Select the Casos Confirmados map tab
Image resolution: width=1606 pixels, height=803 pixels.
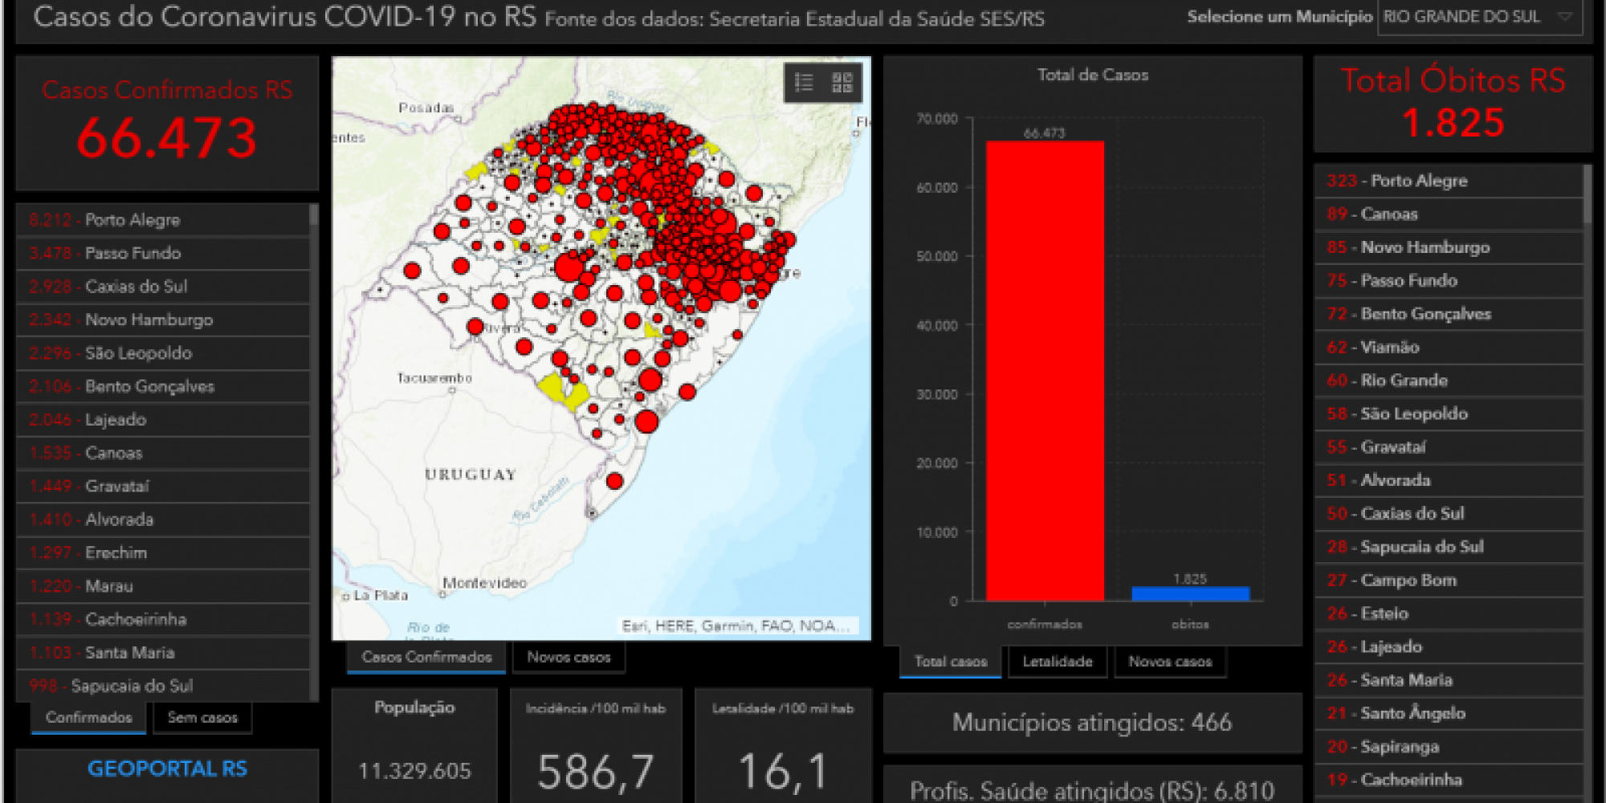point(426,657)
